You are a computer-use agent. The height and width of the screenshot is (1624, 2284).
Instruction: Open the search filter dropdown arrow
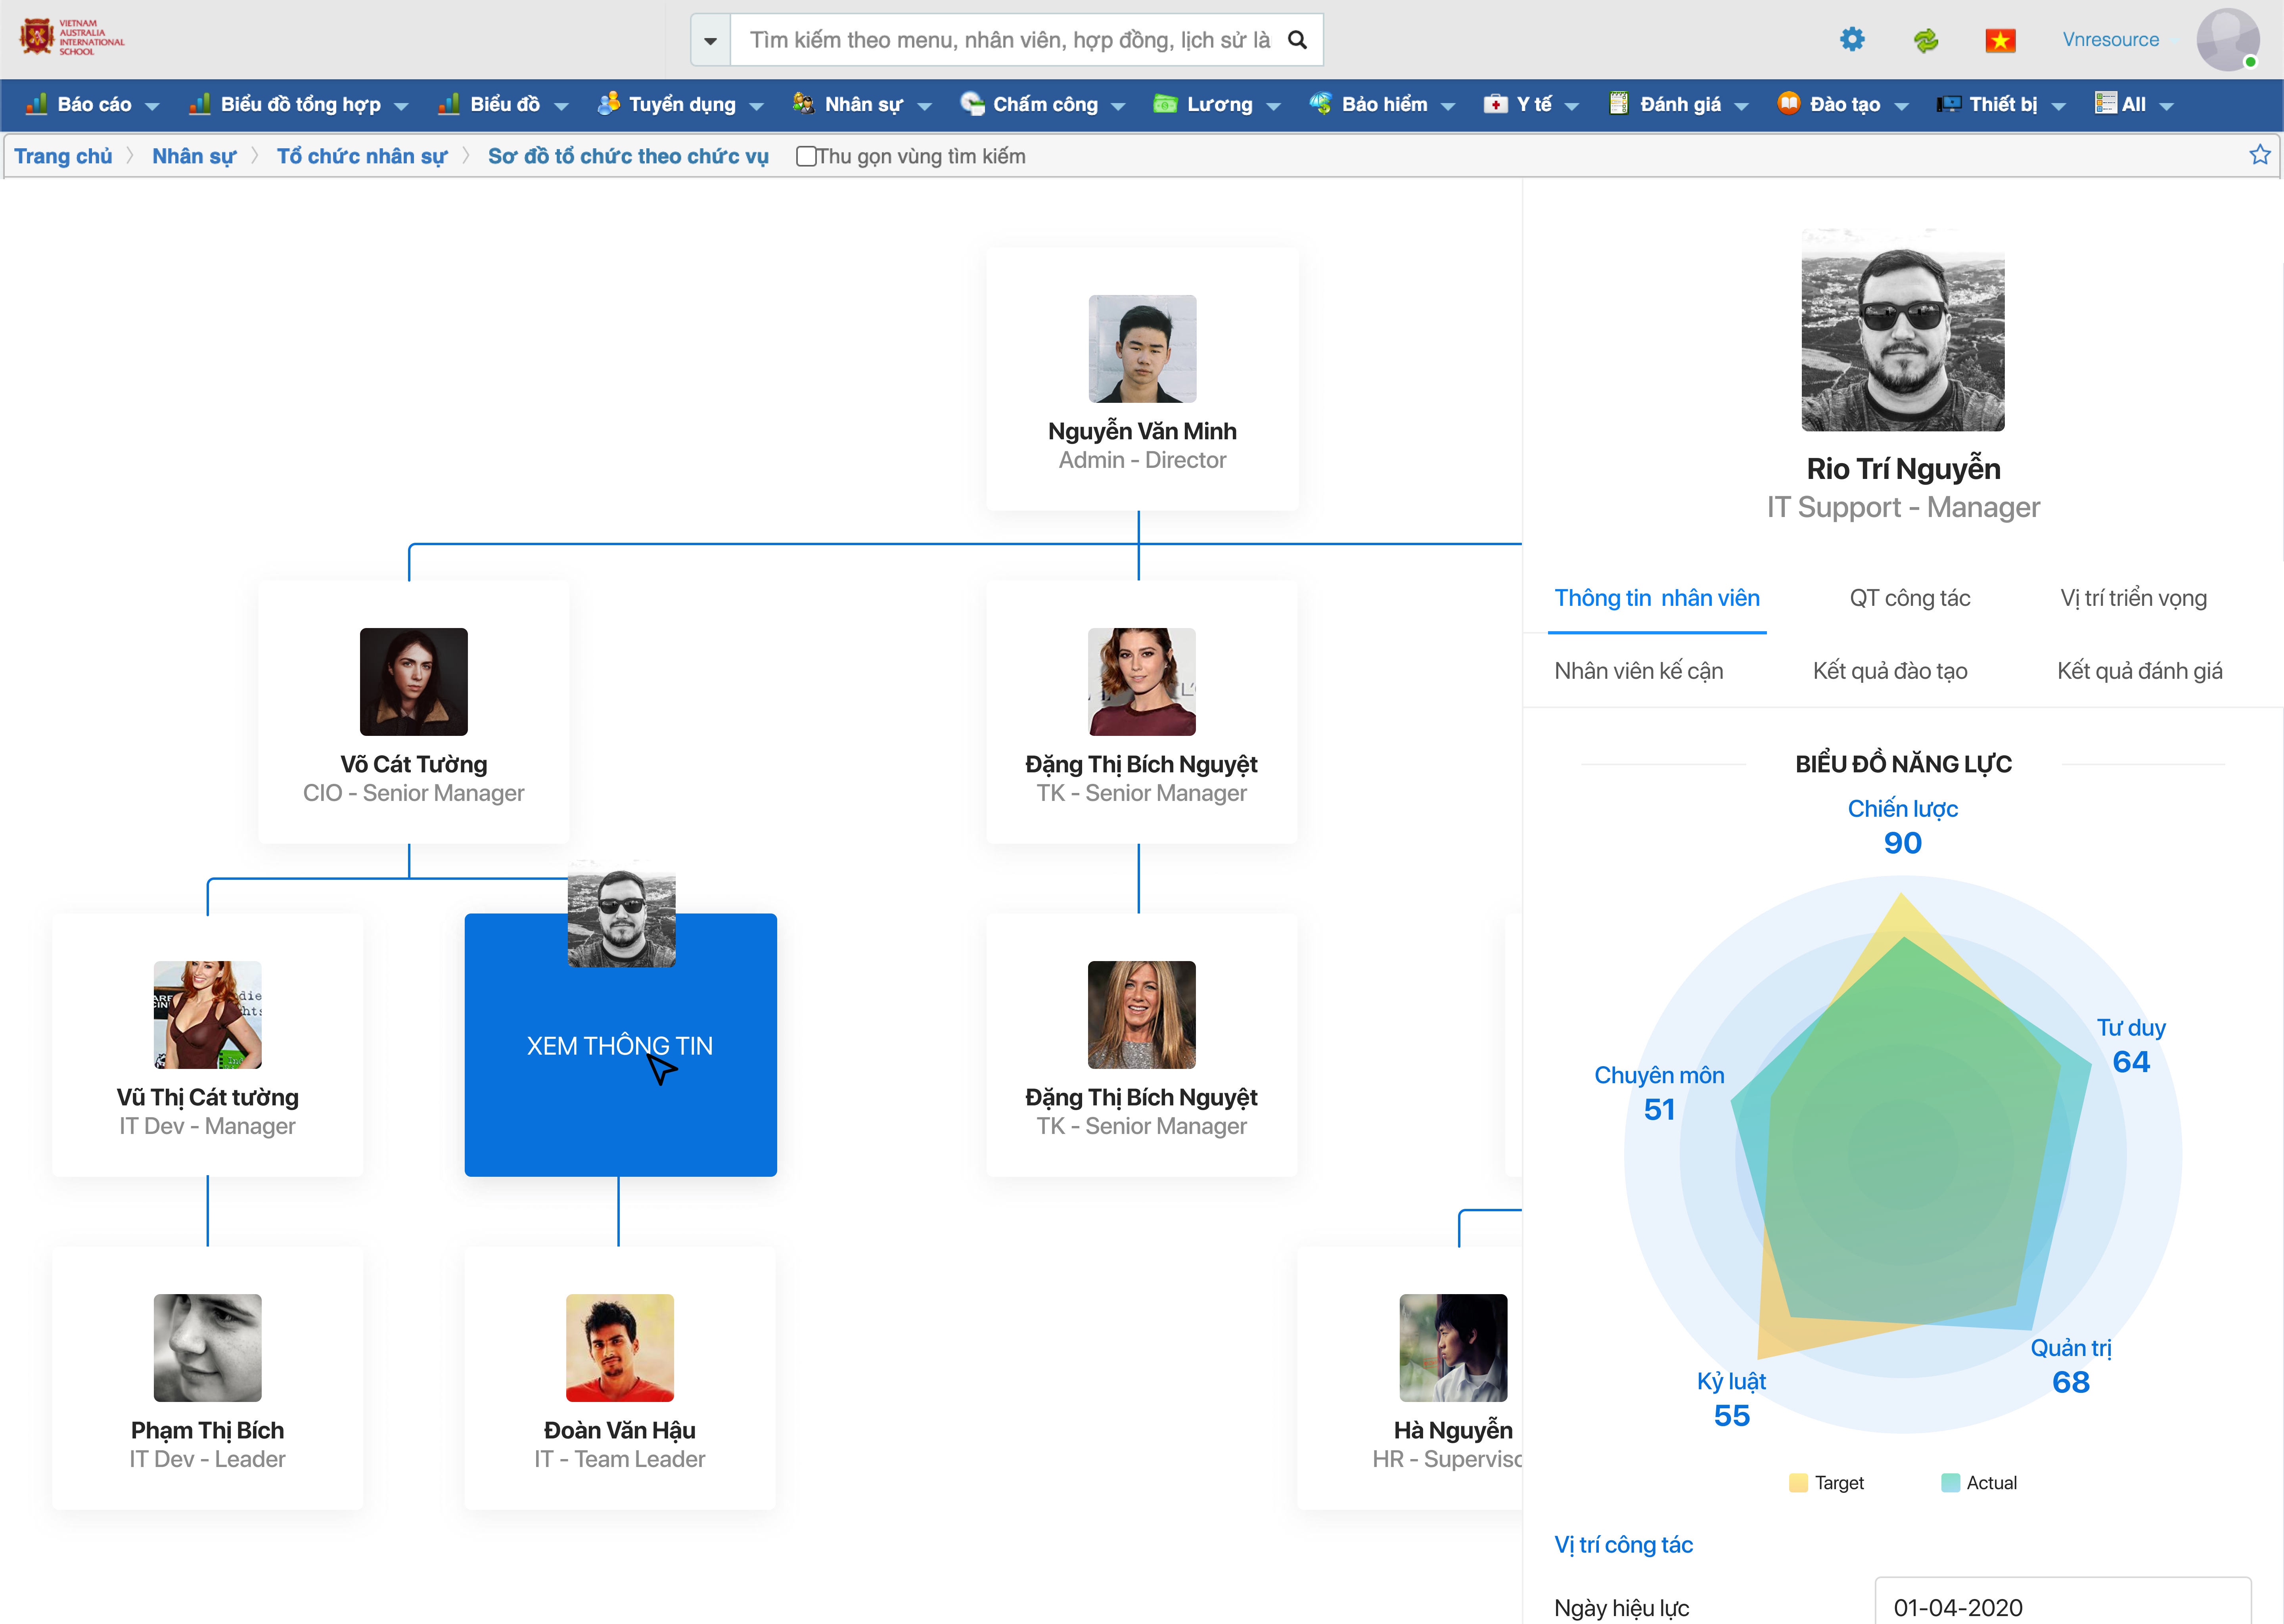pos(710,40)
